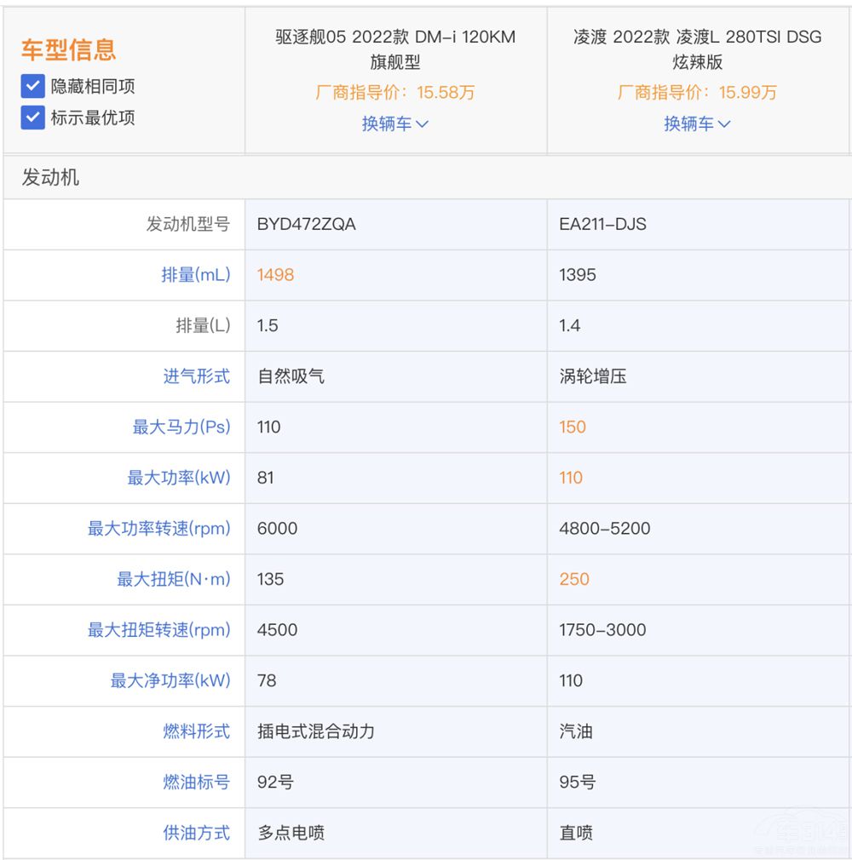Expand 换辆车 dropdown under 驱逐舰05
852x860 pixels.
click(x=394, y=124)
